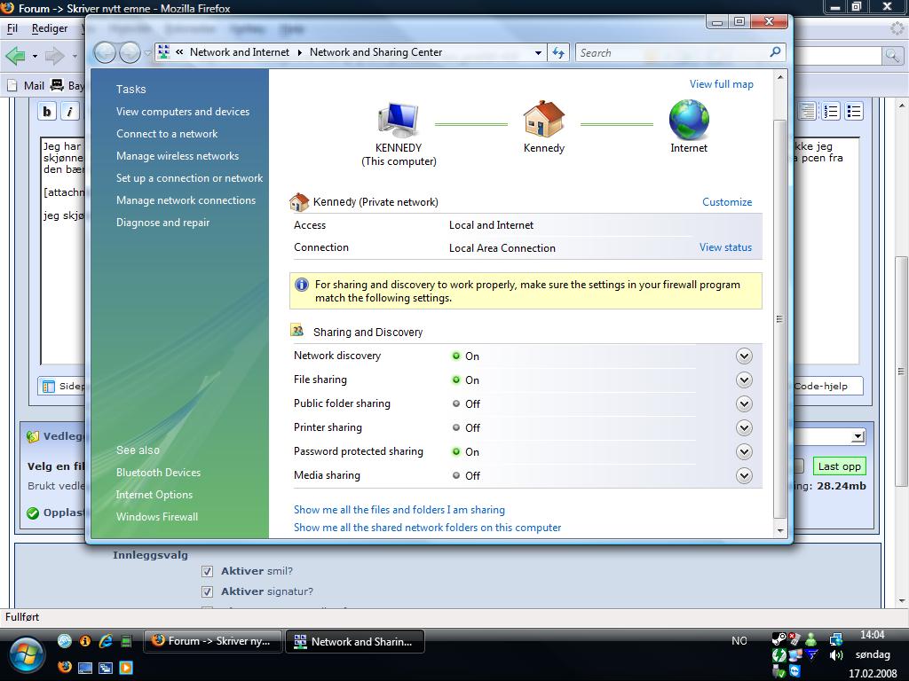Click View computers and devices task

183,112
